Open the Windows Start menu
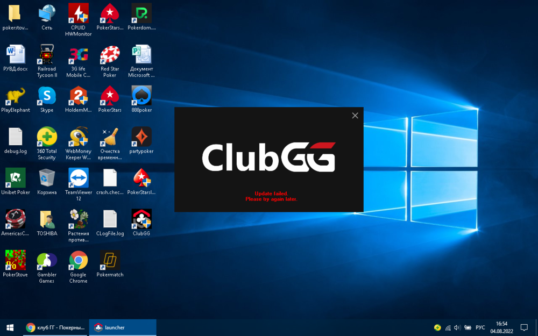Image resolution: width=538 pixels, height=336 pixels. pyautogui.click(x=10, y=327)
